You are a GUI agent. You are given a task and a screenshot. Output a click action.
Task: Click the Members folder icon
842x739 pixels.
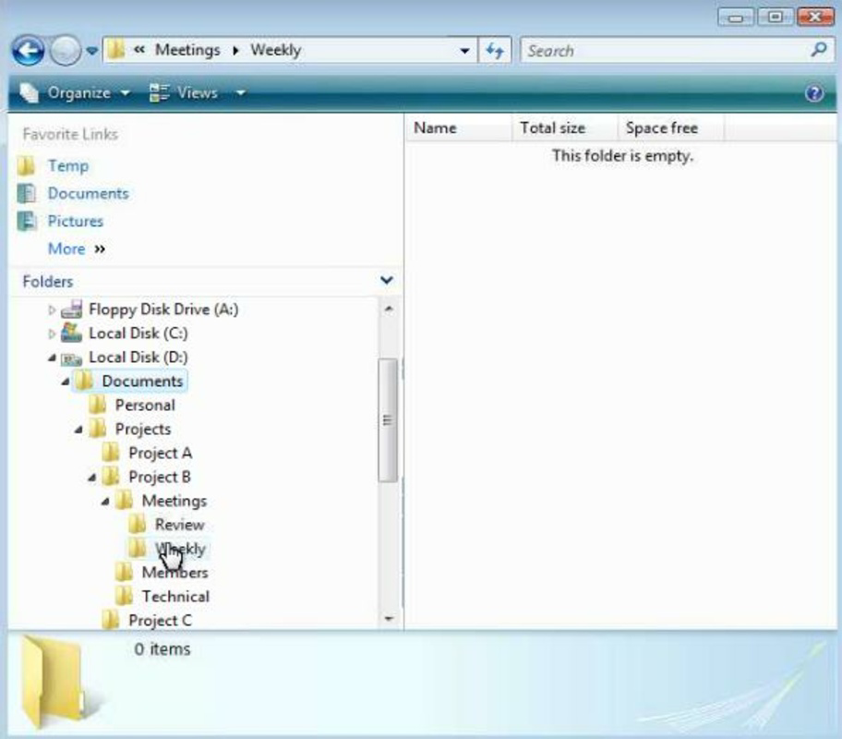(124, 573)
